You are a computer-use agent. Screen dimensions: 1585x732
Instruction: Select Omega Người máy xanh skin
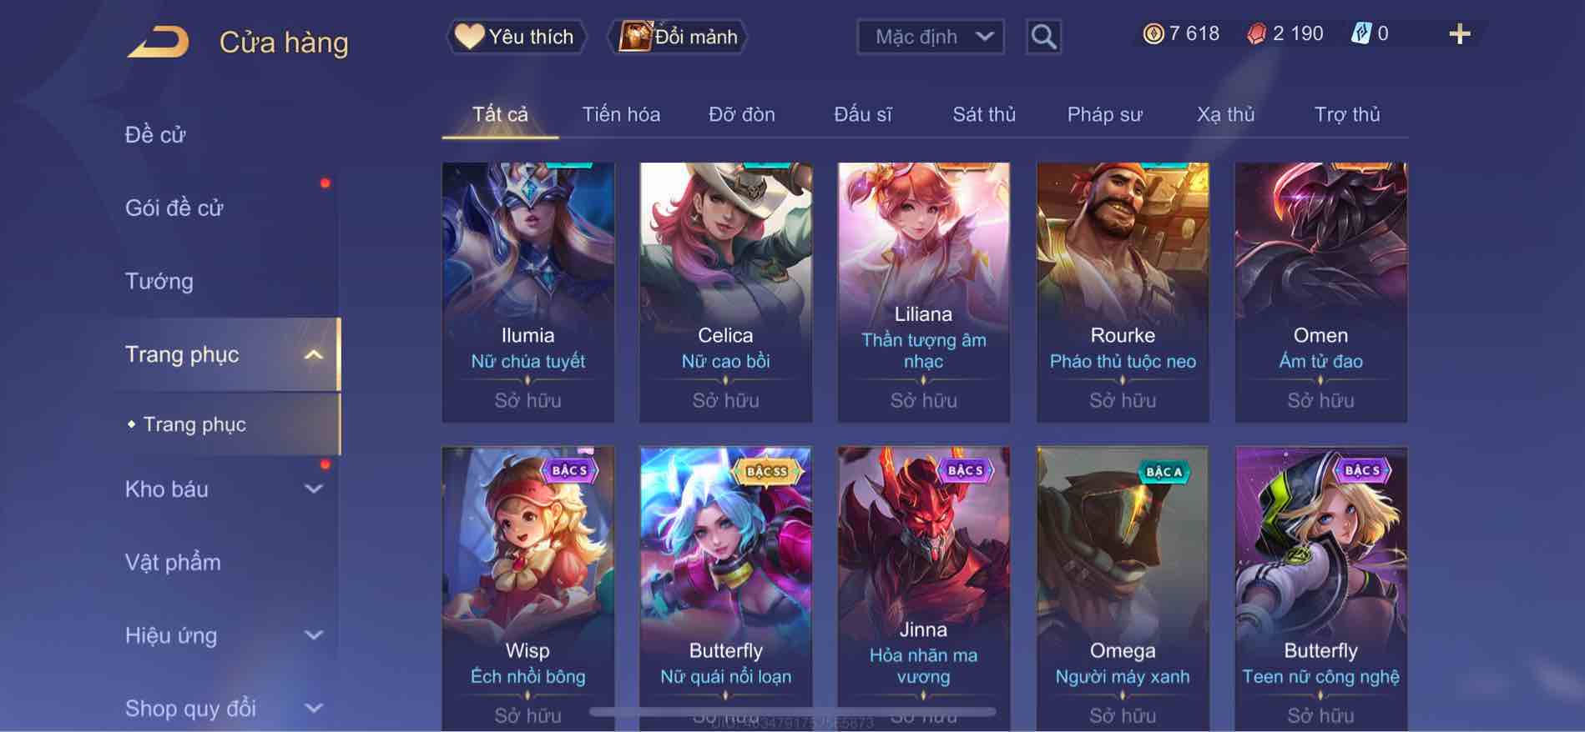tap(1123, 589)
